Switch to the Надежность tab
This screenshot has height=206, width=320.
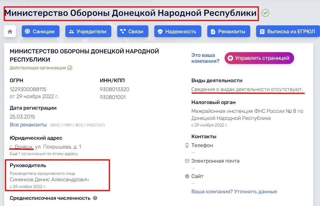coord(178,31)
